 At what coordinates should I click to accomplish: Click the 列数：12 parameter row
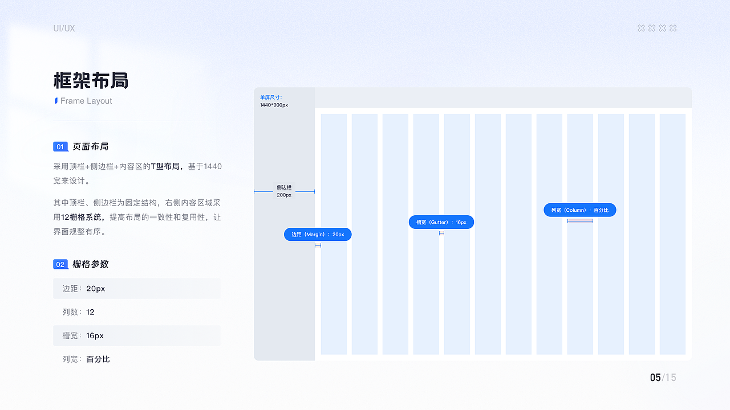[137, 312]
